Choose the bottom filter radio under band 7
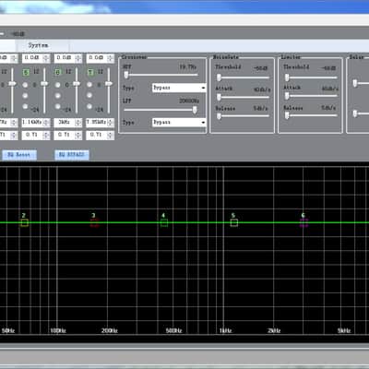369x369 pixels. pos(89,106)
